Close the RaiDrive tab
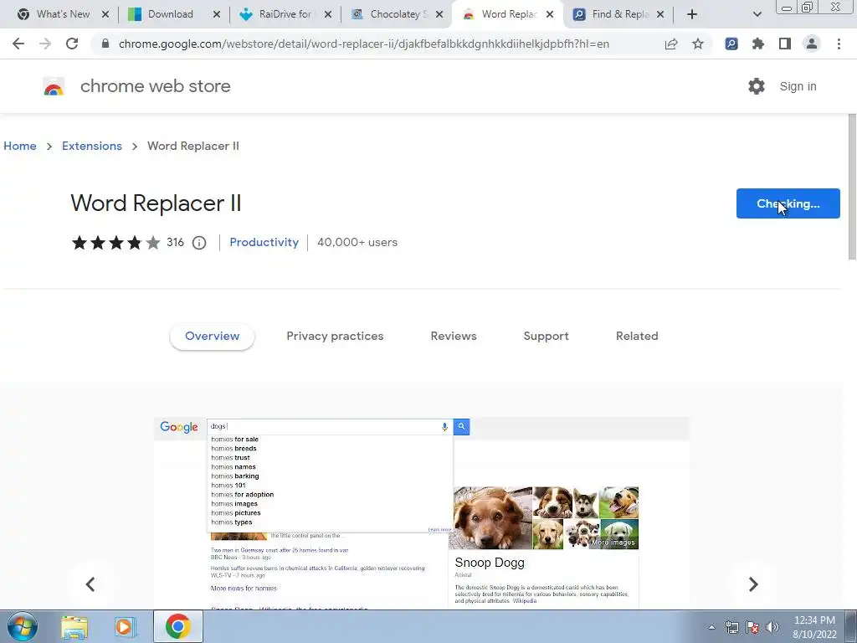This screenshot has width=857, height=643. pos(328,14)
